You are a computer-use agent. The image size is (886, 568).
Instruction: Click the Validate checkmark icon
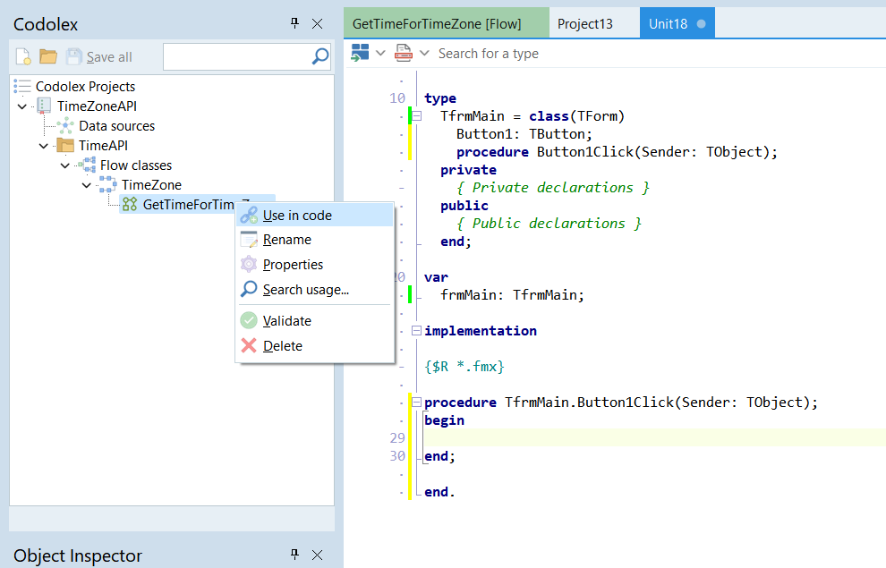click(249, 320)
